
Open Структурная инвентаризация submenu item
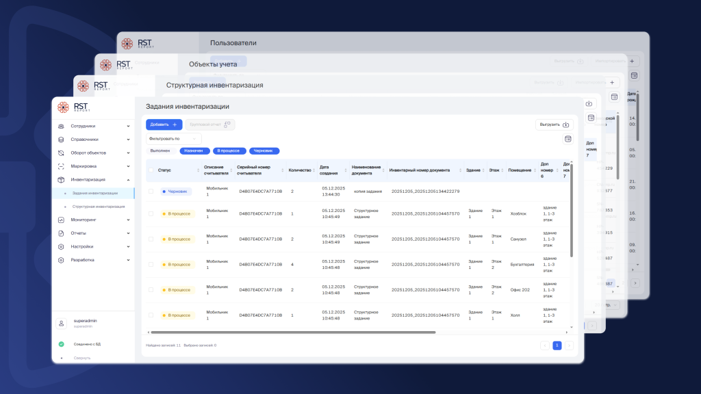(x=99, y=206)
